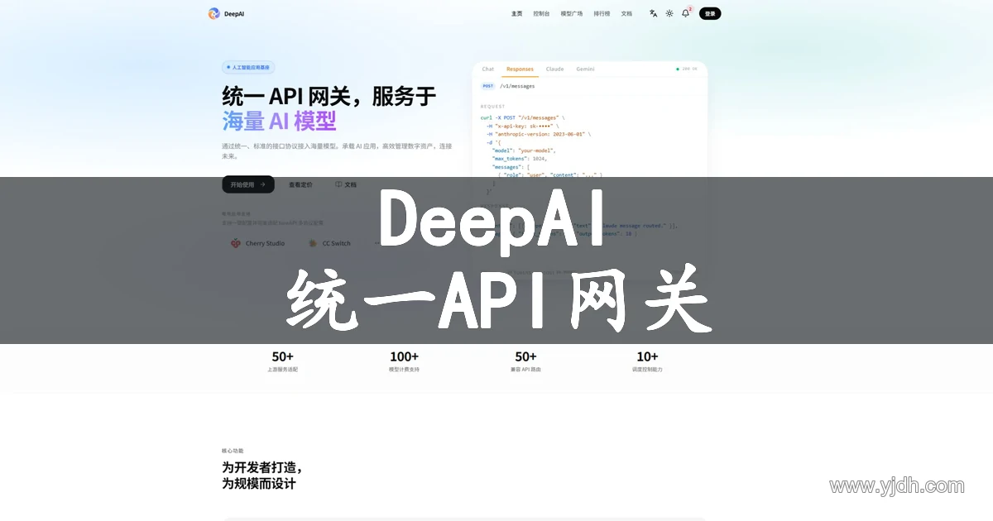Go to 主页 in the navigation
The width and height of the screenshot is (993, 521).
(517, 13)
